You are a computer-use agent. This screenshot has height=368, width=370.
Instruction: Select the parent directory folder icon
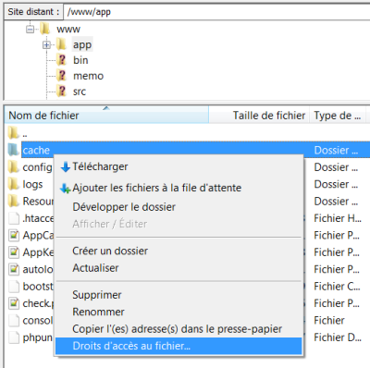pos(13,133)
